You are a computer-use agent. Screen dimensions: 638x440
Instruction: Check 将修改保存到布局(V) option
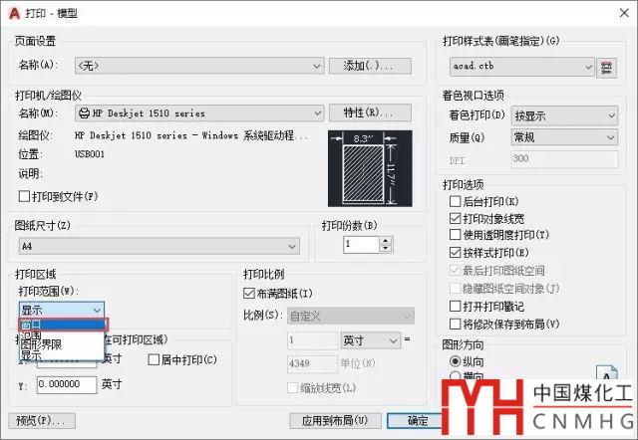455,324
